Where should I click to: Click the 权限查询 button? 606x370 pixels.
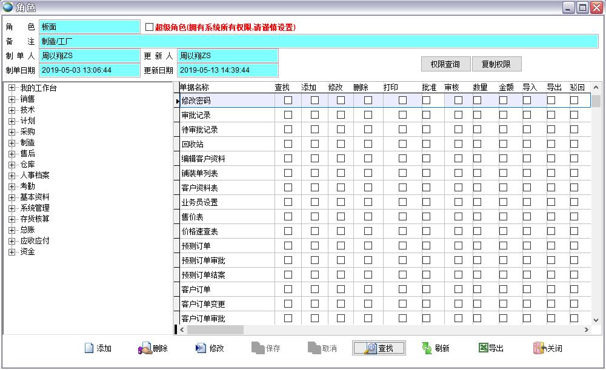tap(445, 64)
